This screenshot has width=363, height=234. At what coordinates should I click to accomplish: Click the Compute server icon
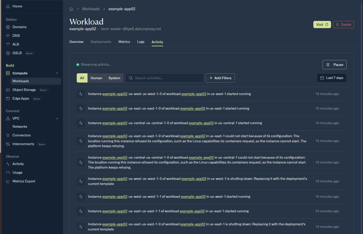8,73
